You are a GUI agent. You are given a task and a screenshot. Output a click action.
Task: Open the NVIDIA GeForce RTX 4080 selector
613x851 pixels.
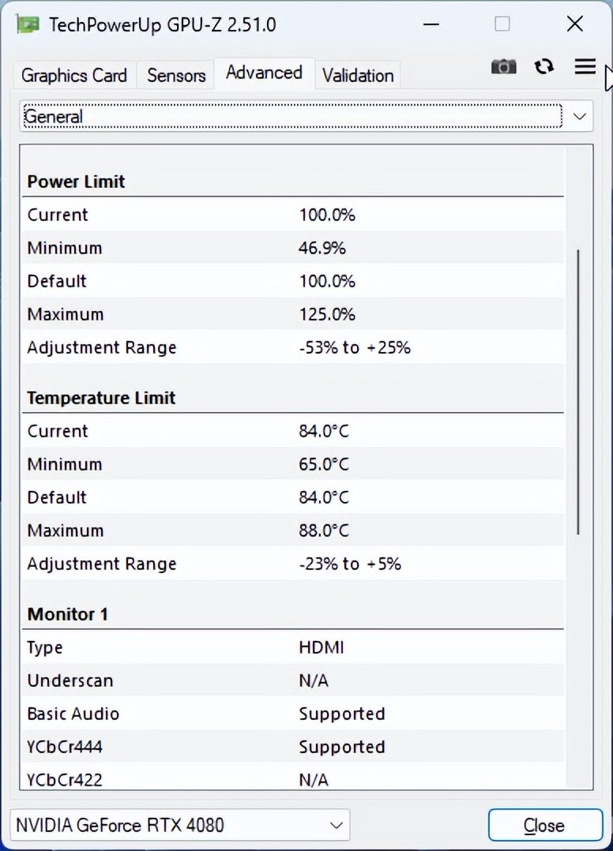tap(179, 826)
